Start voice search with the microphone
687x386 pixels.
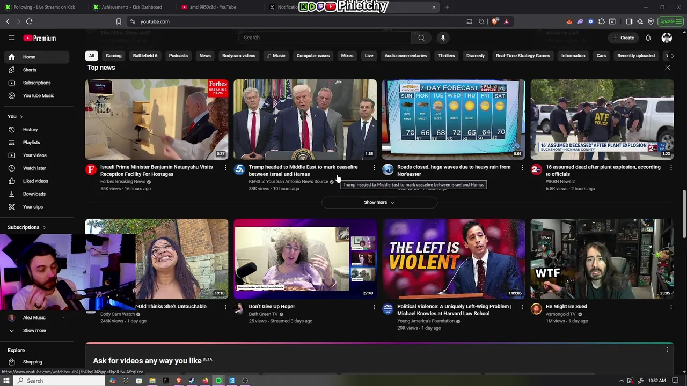click(443, 38)
